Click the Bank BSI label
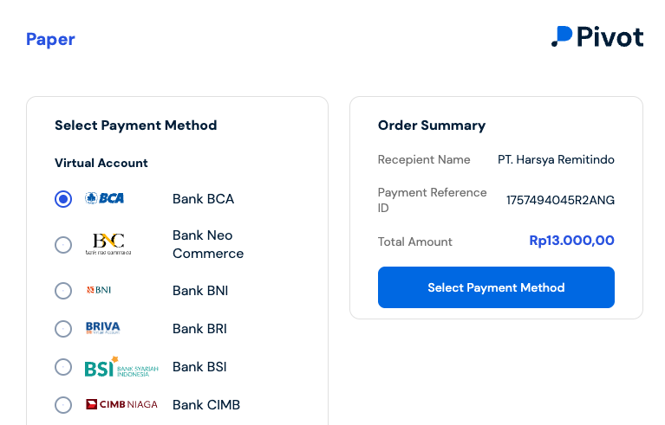This screenshot has height=425, width=665. tap(199, 367)
